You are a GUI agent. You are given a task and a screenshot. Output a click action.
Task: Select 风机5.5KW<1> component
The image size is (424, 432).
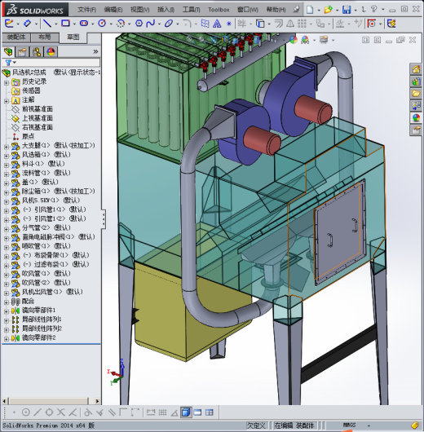click(x=51, y=201)
